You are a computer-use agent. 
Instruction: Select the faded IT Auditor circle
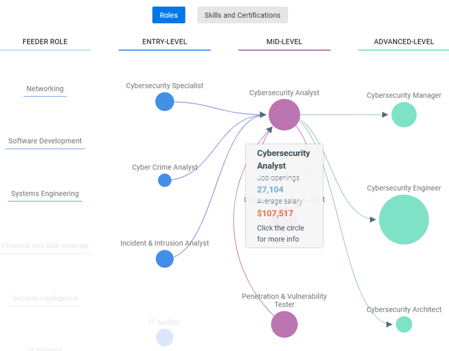coord(165,337)
